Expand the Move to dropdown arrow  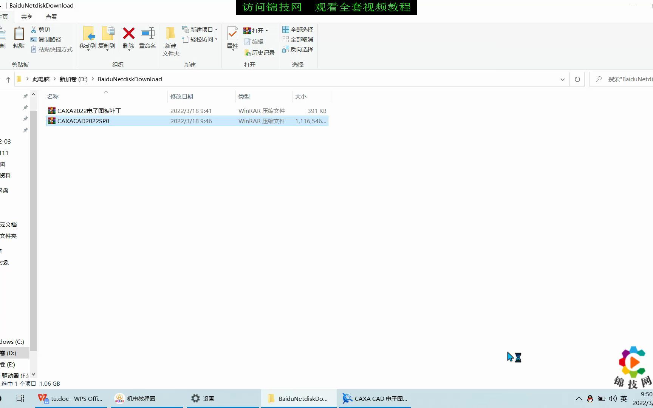pos(88,50)
